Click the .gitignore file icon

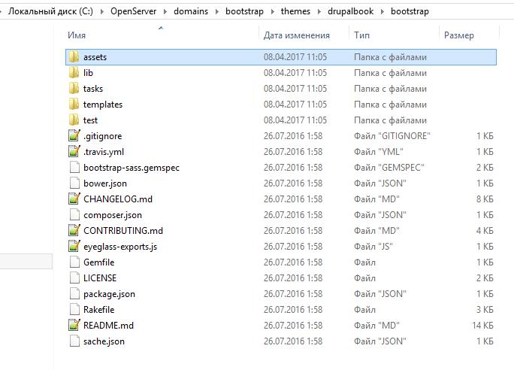(x=74, y=136)
